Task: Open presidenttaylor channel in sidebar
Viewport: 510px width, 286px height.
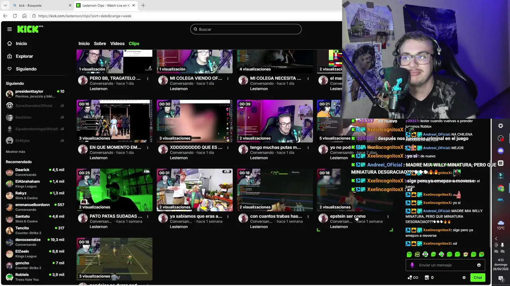Action: (x=35, y=94)
